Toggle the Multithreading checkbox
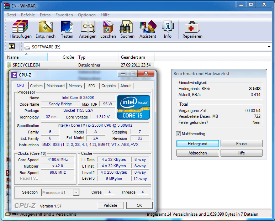This screenshot has height=221, width=275. click(179, 134)
